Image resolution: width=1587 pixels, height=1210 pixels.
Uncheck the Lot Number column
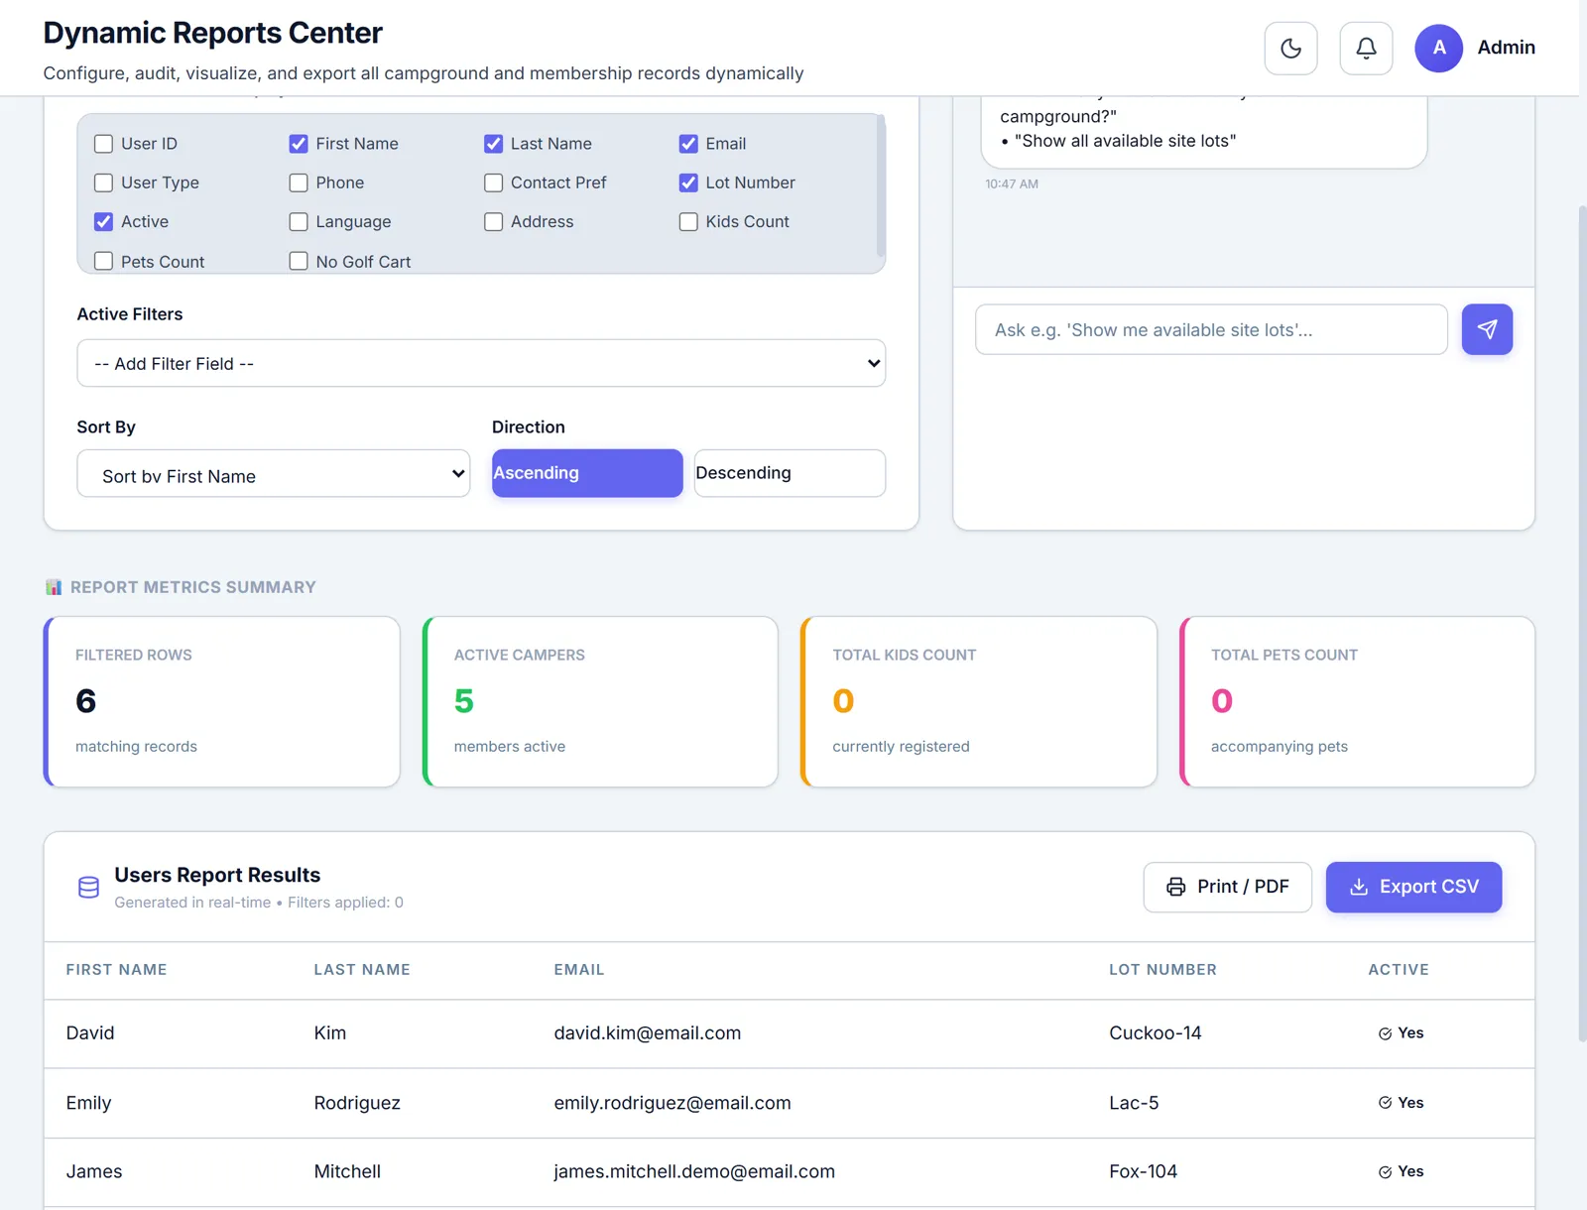688,182
